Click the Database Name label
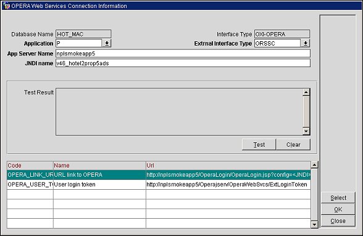The width and height of the screenshot is (363, 236). pyautogui.click(x=32, y=35)
